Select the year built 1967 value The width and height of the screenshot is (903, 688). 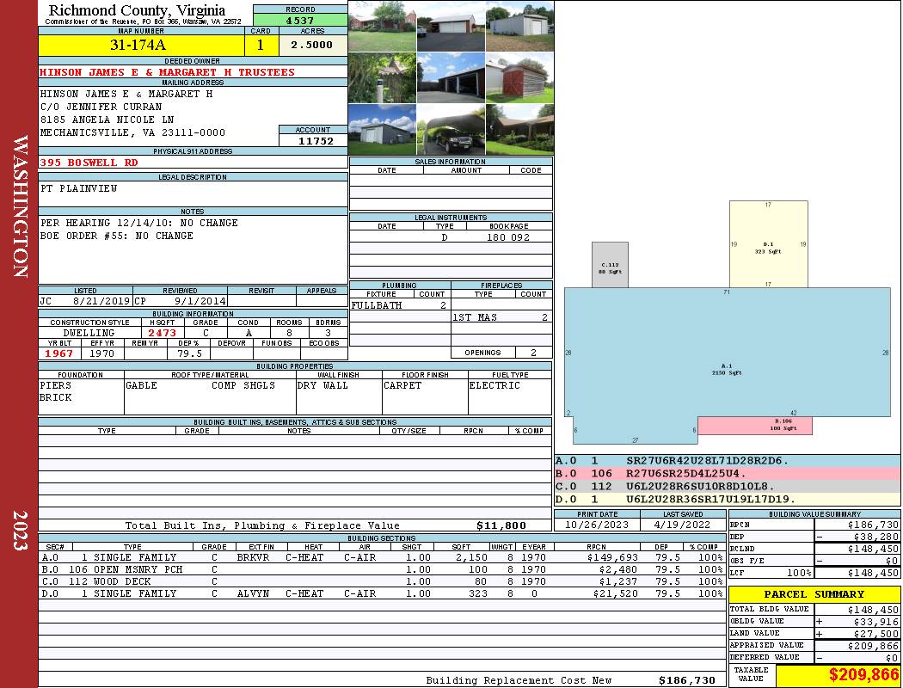pos(59,353)
